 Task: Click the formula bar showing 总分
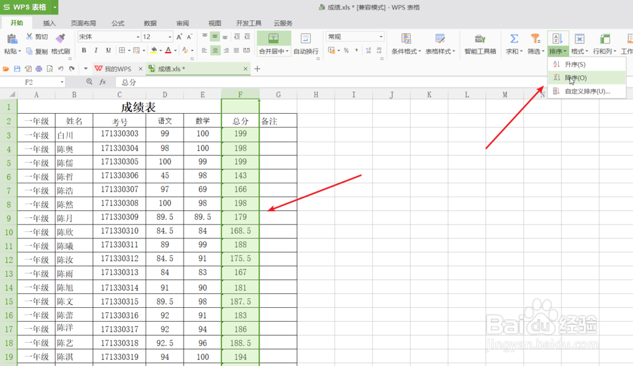click(x=373, y=82)
